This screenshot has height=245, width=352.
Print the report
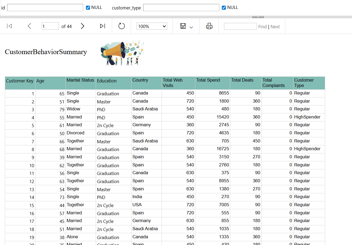coord(209,26)
